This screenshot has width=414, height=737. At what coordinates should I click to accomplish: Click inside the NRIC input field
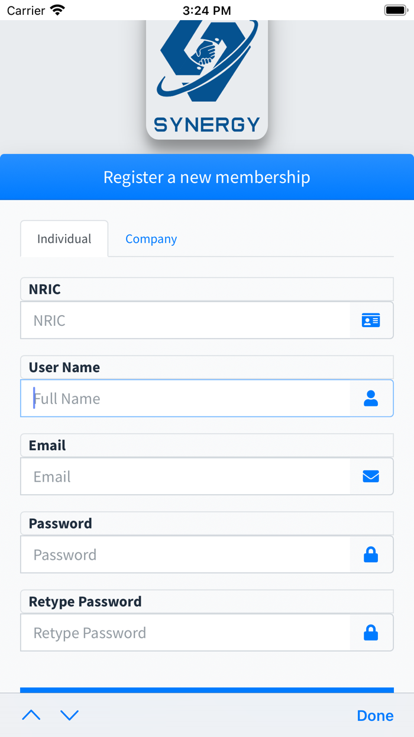177,320
